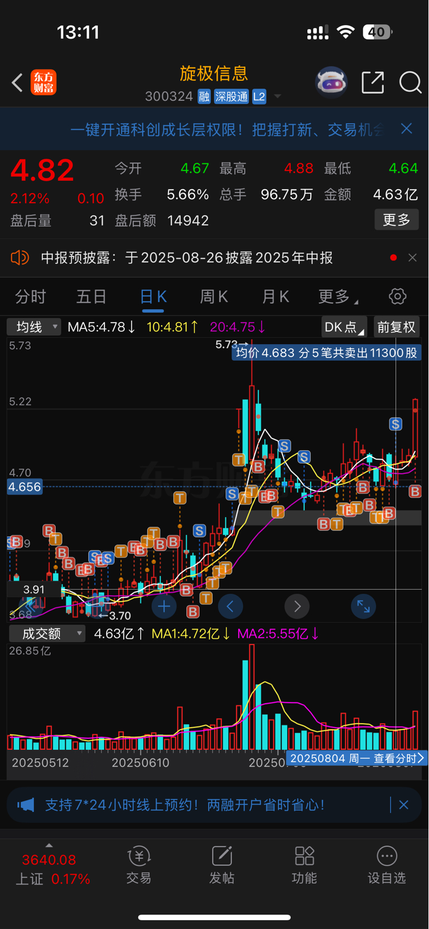Tap the current price 4.82

(42, 170)
